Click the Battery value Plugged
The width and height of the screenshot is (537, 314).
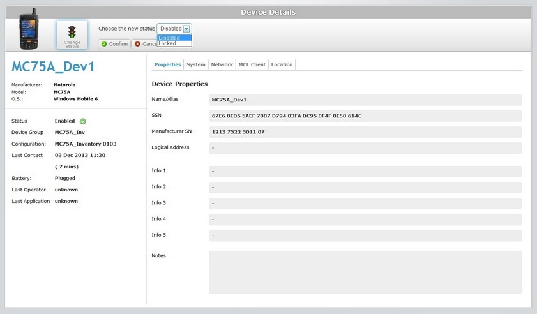pyautogui.click(x=65, y=179)
